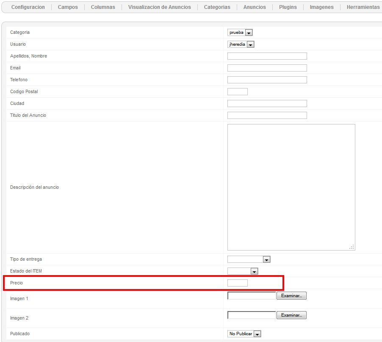Click the Imagen 2 label
Image resolution: width=382 pixels, height=342 pixels.
(19, 318)
